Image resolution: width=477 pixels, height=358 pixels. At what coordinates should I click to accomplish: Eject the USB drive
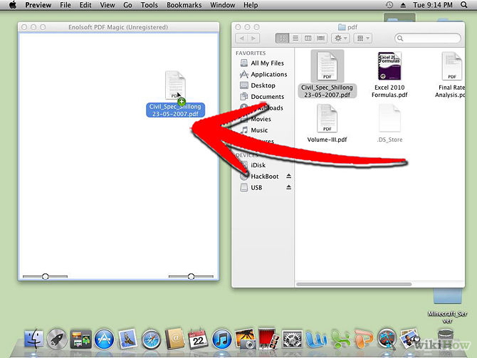click(x=289, y=187)
